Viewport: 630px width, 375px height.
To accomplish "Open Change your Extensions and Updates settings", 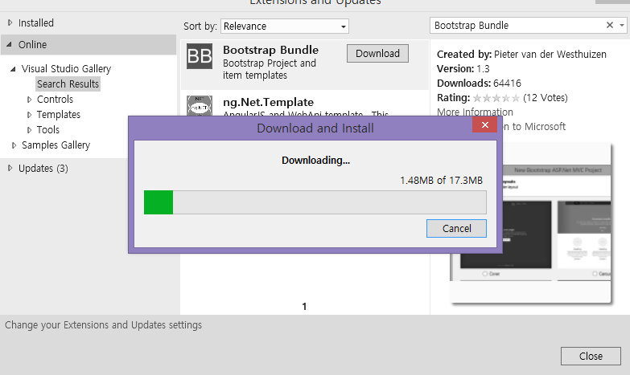I will (x=103, y=325).
